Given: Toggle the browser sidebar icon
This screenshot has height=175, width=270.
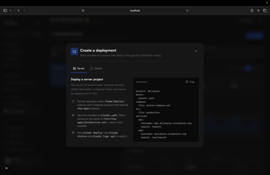Looking at the screenshot, I should pyautogui.click(x=5, y=10).
